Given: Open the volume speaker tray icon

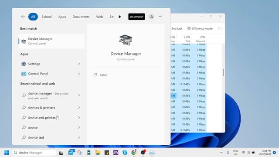Looking at the screenshot, I should pyautogui.click(x=248, y=153).
